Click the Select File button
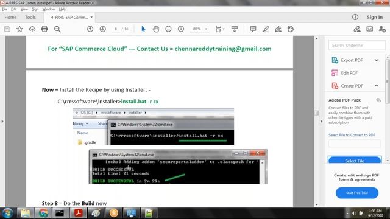The width and height of the screenshot is (390, 219). pos(355,161)
